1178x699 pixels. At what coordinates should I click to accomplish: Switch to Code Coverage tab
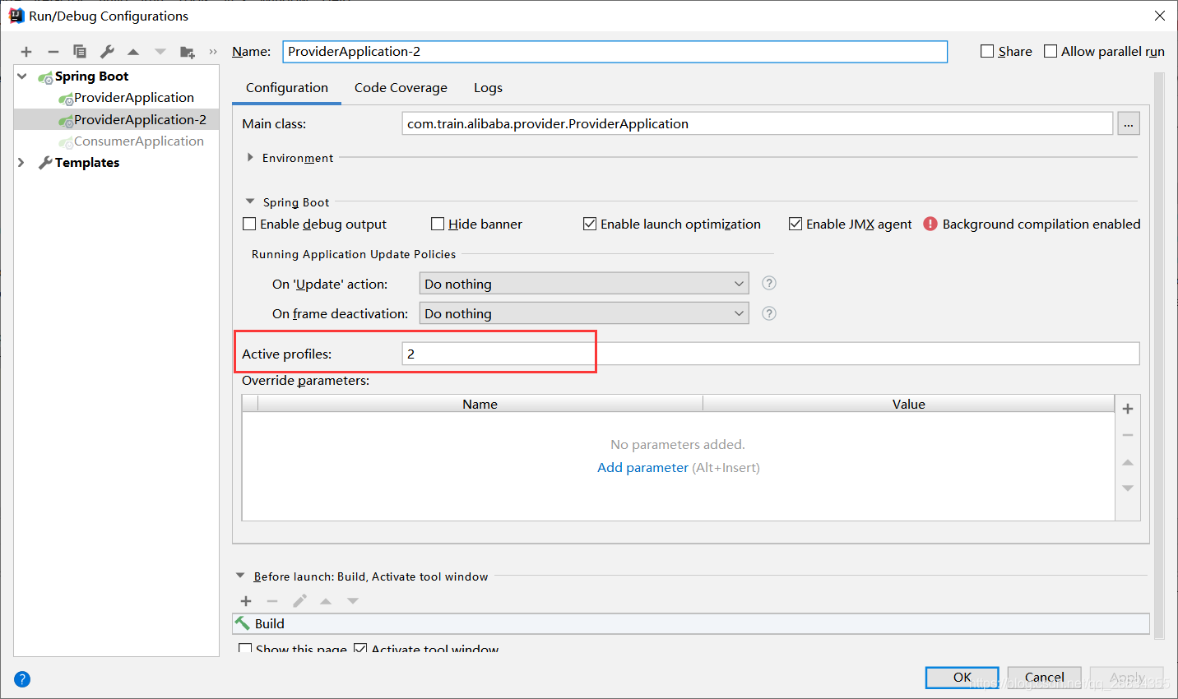(401, 88)
